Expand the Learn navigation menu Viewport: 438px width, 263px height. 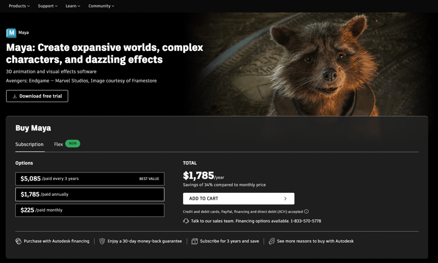(73, 6)
